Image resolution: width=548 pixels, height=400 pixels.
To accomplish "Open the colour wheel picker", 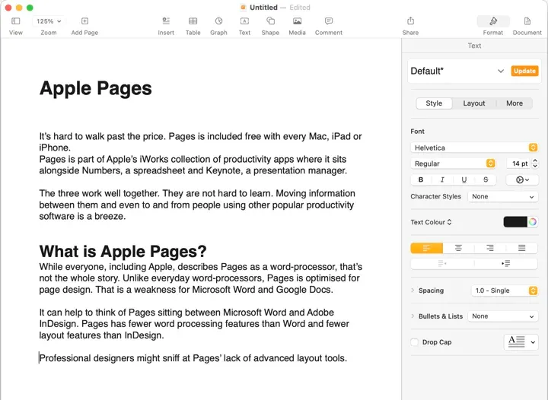I will click(x=533, y=221).
